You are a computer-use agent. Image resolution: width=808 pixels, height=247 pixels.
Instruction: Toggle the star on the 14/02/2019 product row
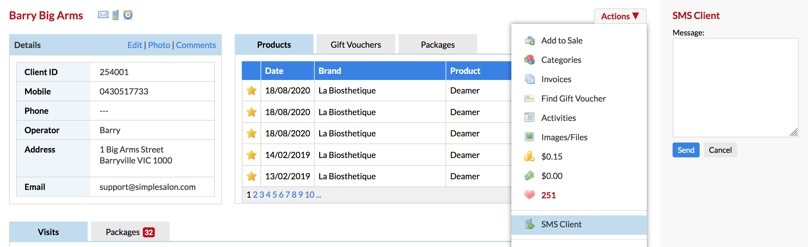click(x=251, y=155)
